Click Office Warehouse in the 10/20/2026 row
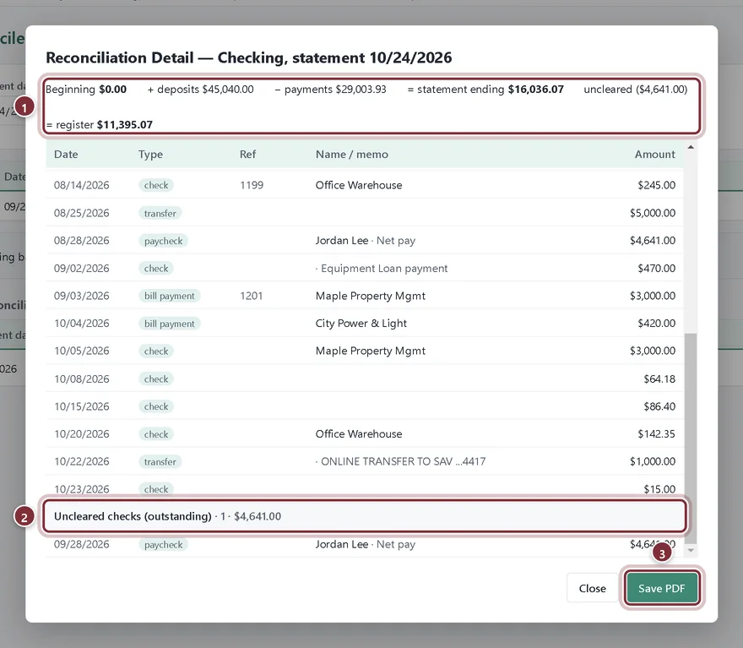The height and width of the screenshot is (648, 743). click(x=359, y=433)
